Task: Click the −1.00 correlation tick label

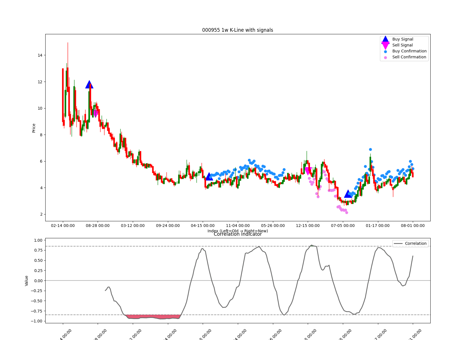Action: coord(37,321)
